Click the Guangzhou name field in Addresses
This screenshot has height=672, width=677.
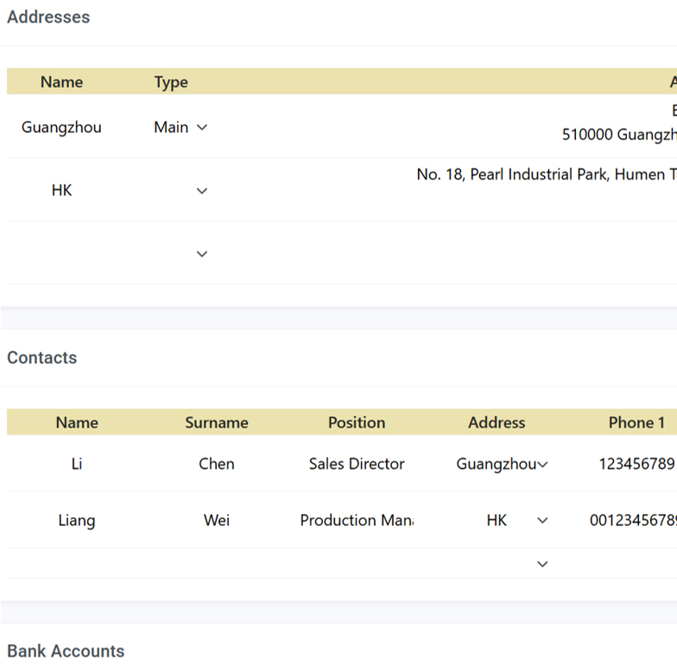pyautogui.click(x=61, y=127)
